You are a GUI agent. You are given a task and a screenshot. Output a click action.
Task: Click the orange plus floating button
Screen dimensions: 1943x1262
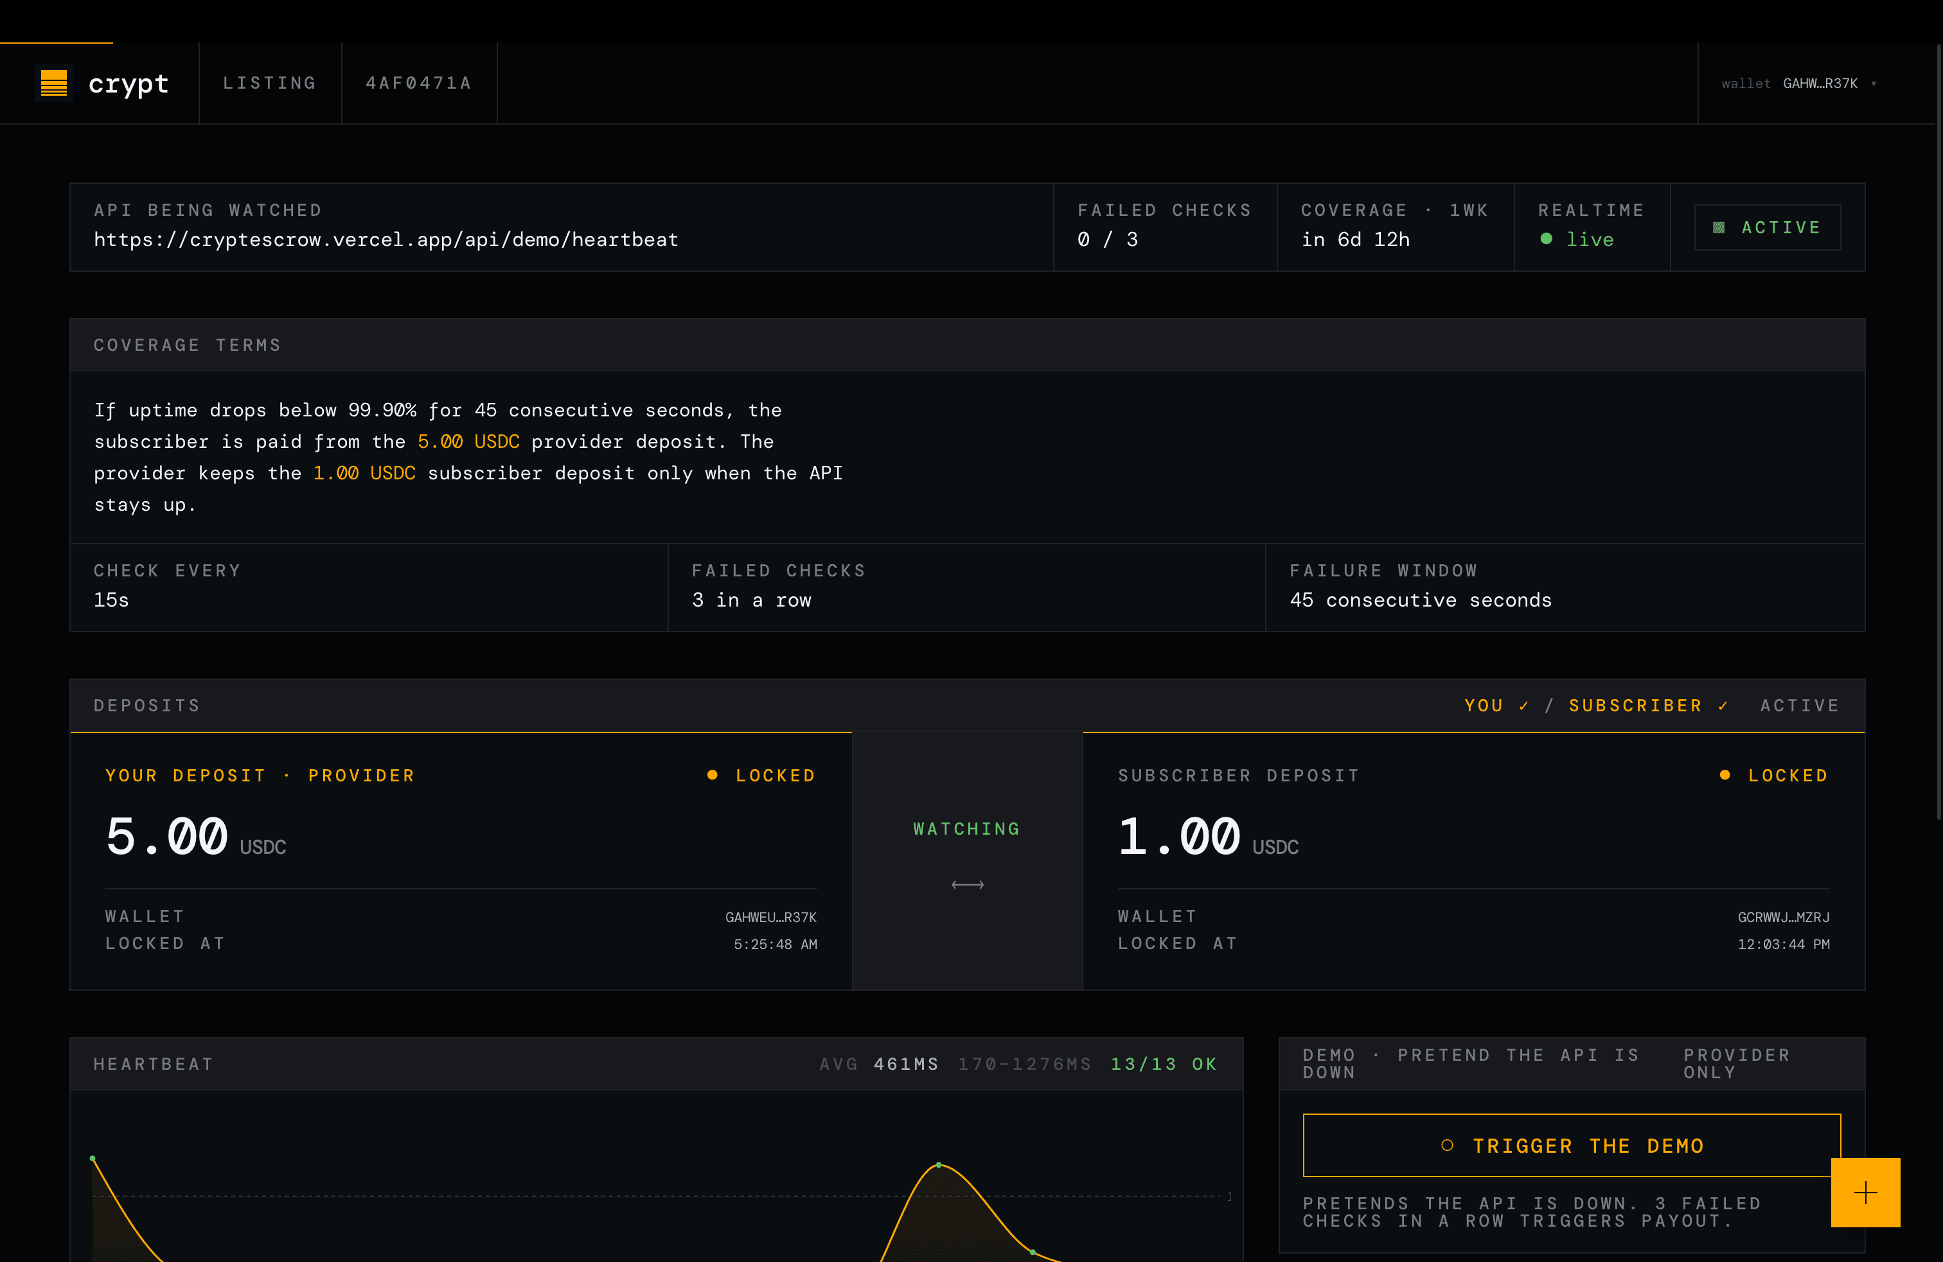[x=1865, y=1193]
